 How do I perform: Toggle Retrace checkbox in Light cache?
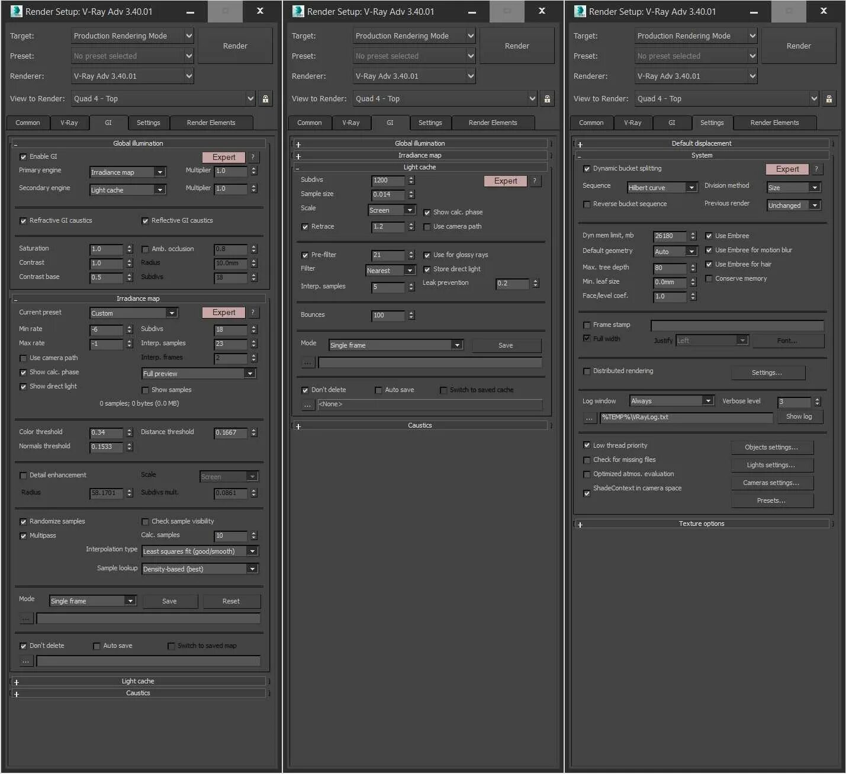305,227
